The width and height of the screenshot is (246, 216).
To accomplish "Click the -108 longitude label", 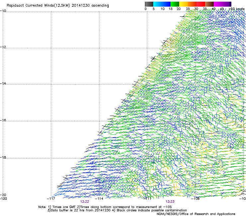I will [x=195, y=199].
